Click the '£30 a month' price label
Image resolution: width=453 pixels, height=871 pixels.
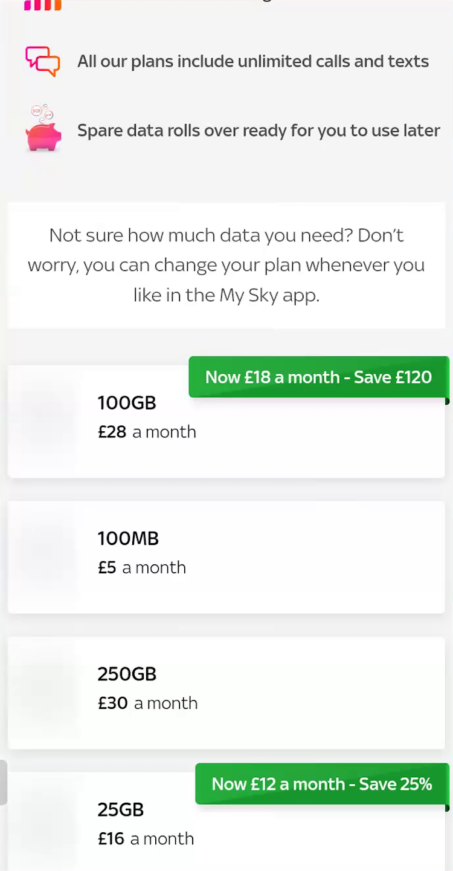point(147,703)
